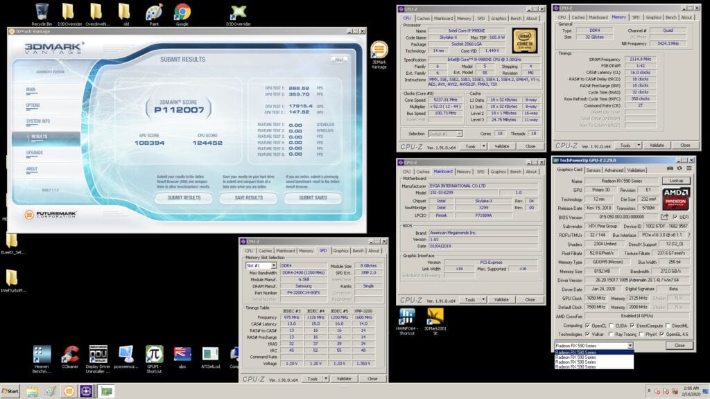Open the GPU-Z hamburger menu icon
This screenshot has width=710, height=399.
tap(689, 168)
